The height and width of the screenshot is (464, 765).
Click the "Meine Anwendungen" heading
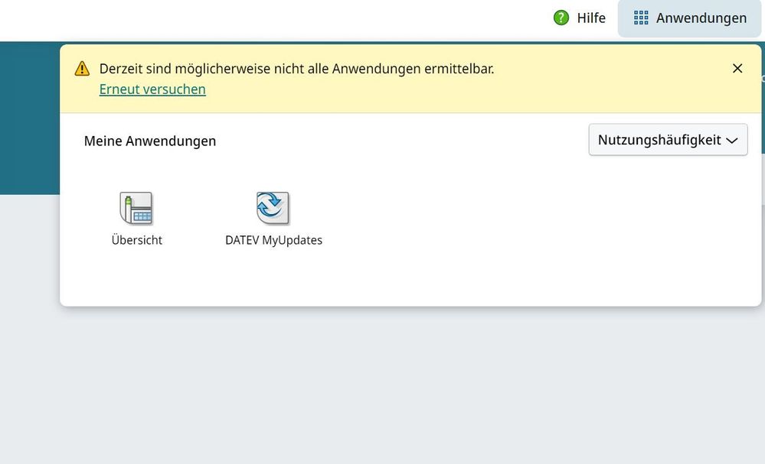point(149,141)
